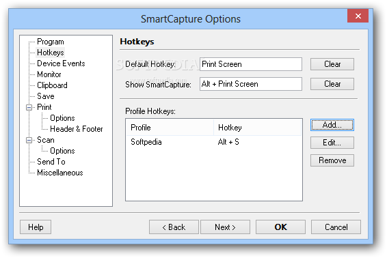
Task: Add a new profile hotkey
Action: click(332, 125)
